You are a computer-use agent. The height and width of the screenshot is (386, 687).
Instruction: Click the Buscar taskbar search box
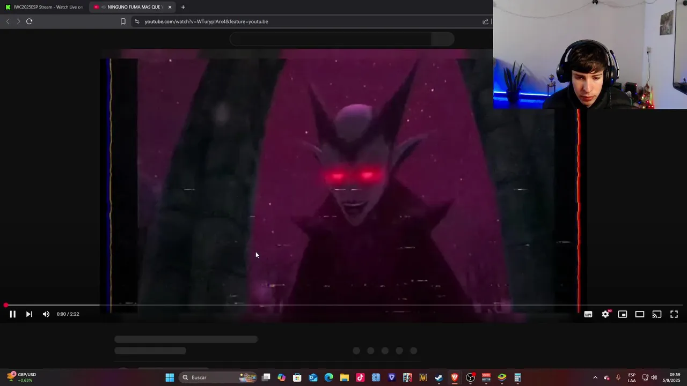point(218,377)
